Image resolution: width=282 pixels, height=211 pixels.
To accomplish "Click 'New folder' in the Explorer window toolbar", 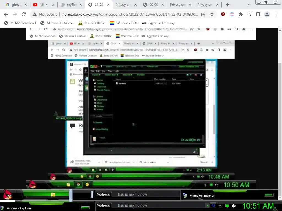I will point(140,75).
